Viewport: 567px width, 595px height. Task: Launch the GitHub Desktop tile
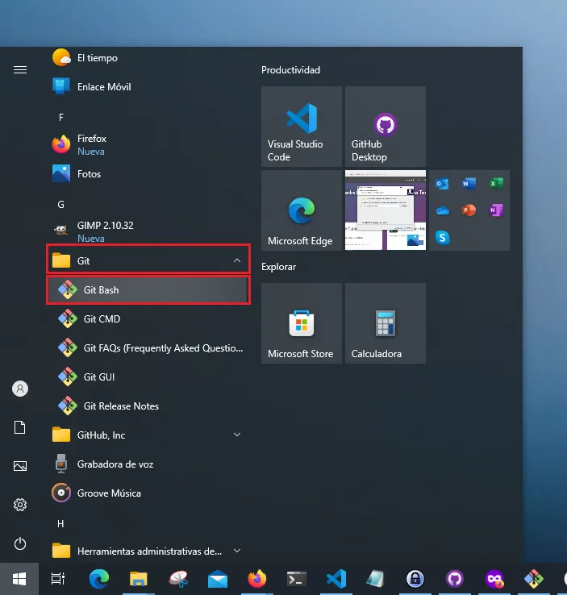point(386,127)
